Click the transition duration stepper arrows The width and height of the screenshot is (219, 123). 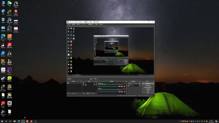tap(140, 86)
